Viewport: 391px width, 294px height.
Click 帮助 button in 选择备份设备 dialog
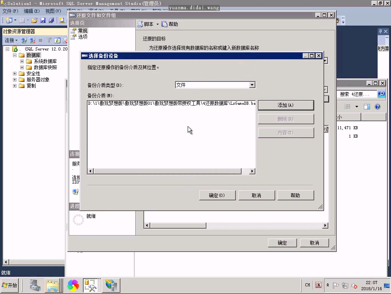coord(295,195)
